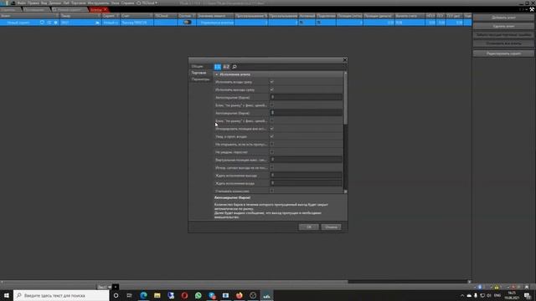Viewport: 536px width, 301px height.
Task: Click the search magnifier icon in dialog
Action: (234, 67)
